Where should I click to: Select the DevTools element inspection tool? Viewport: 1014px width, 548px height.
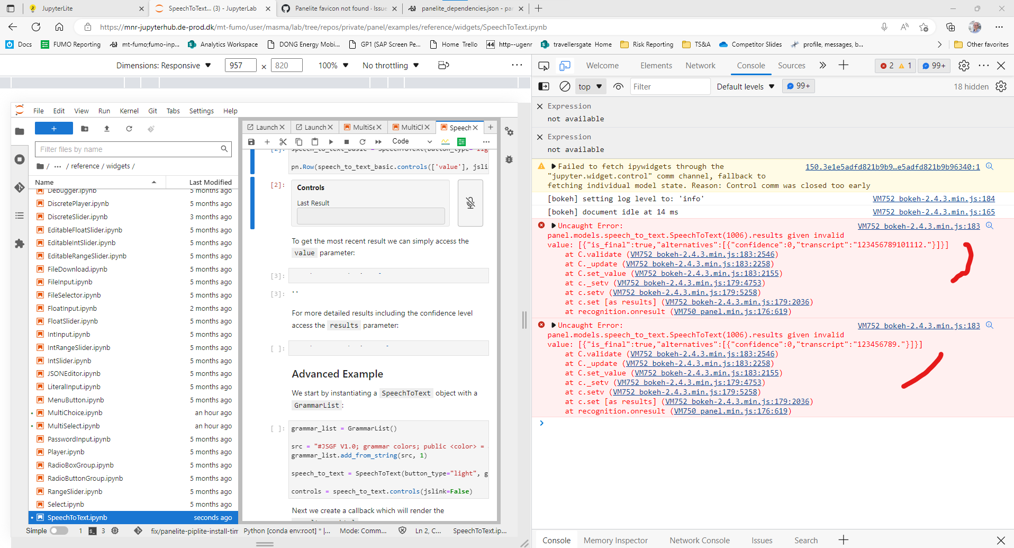544,65
